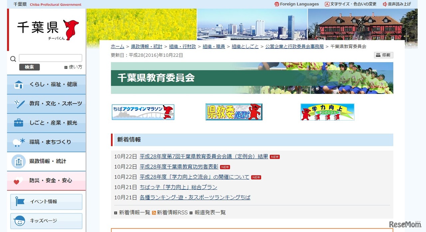Click 文字サイズ・色合いの変更 to change colors

350,4
